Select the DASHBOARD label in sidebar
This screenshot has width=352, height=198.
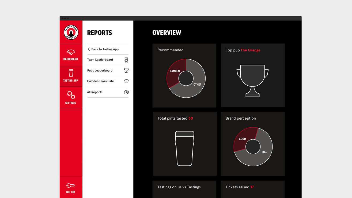coord(71,59)
